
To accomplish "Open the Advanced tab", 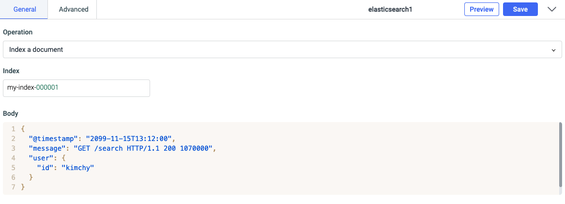I will 74,9.
